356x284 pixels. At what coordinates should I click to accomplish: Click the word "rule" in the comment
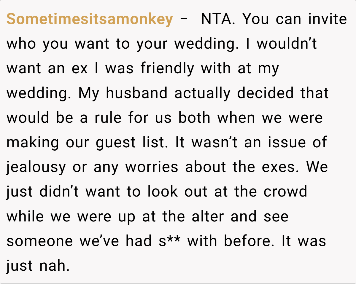point(108,118)
